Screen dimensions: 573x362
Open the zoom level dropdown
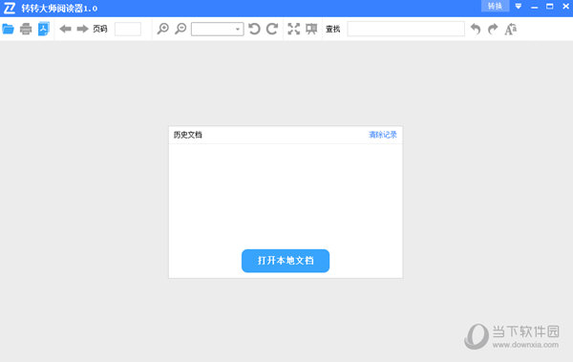(218, 29)
